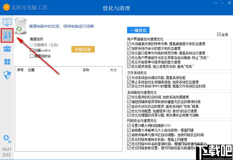Open the toolbox icon in sidebar
The width and height of the screenshot is (233, 160).
pyautogui.click(x=7, y=48)
